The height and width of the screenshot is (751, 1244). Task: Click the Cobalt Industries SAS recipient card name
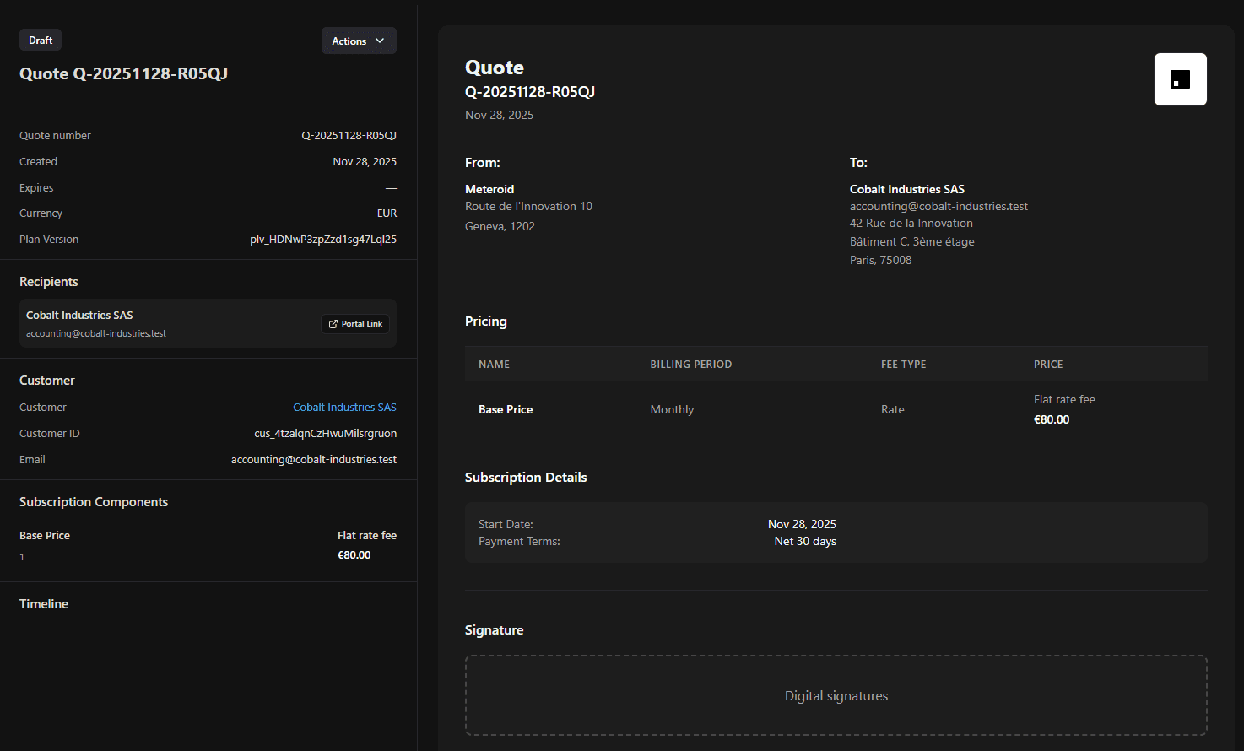pyautogui.click(x=79, y=315)
